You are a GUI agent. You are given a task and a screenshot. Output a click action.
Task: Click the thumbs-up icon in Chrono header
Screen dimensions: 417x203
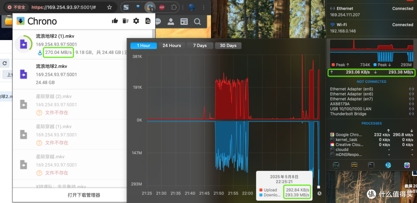tap(115, 21)
